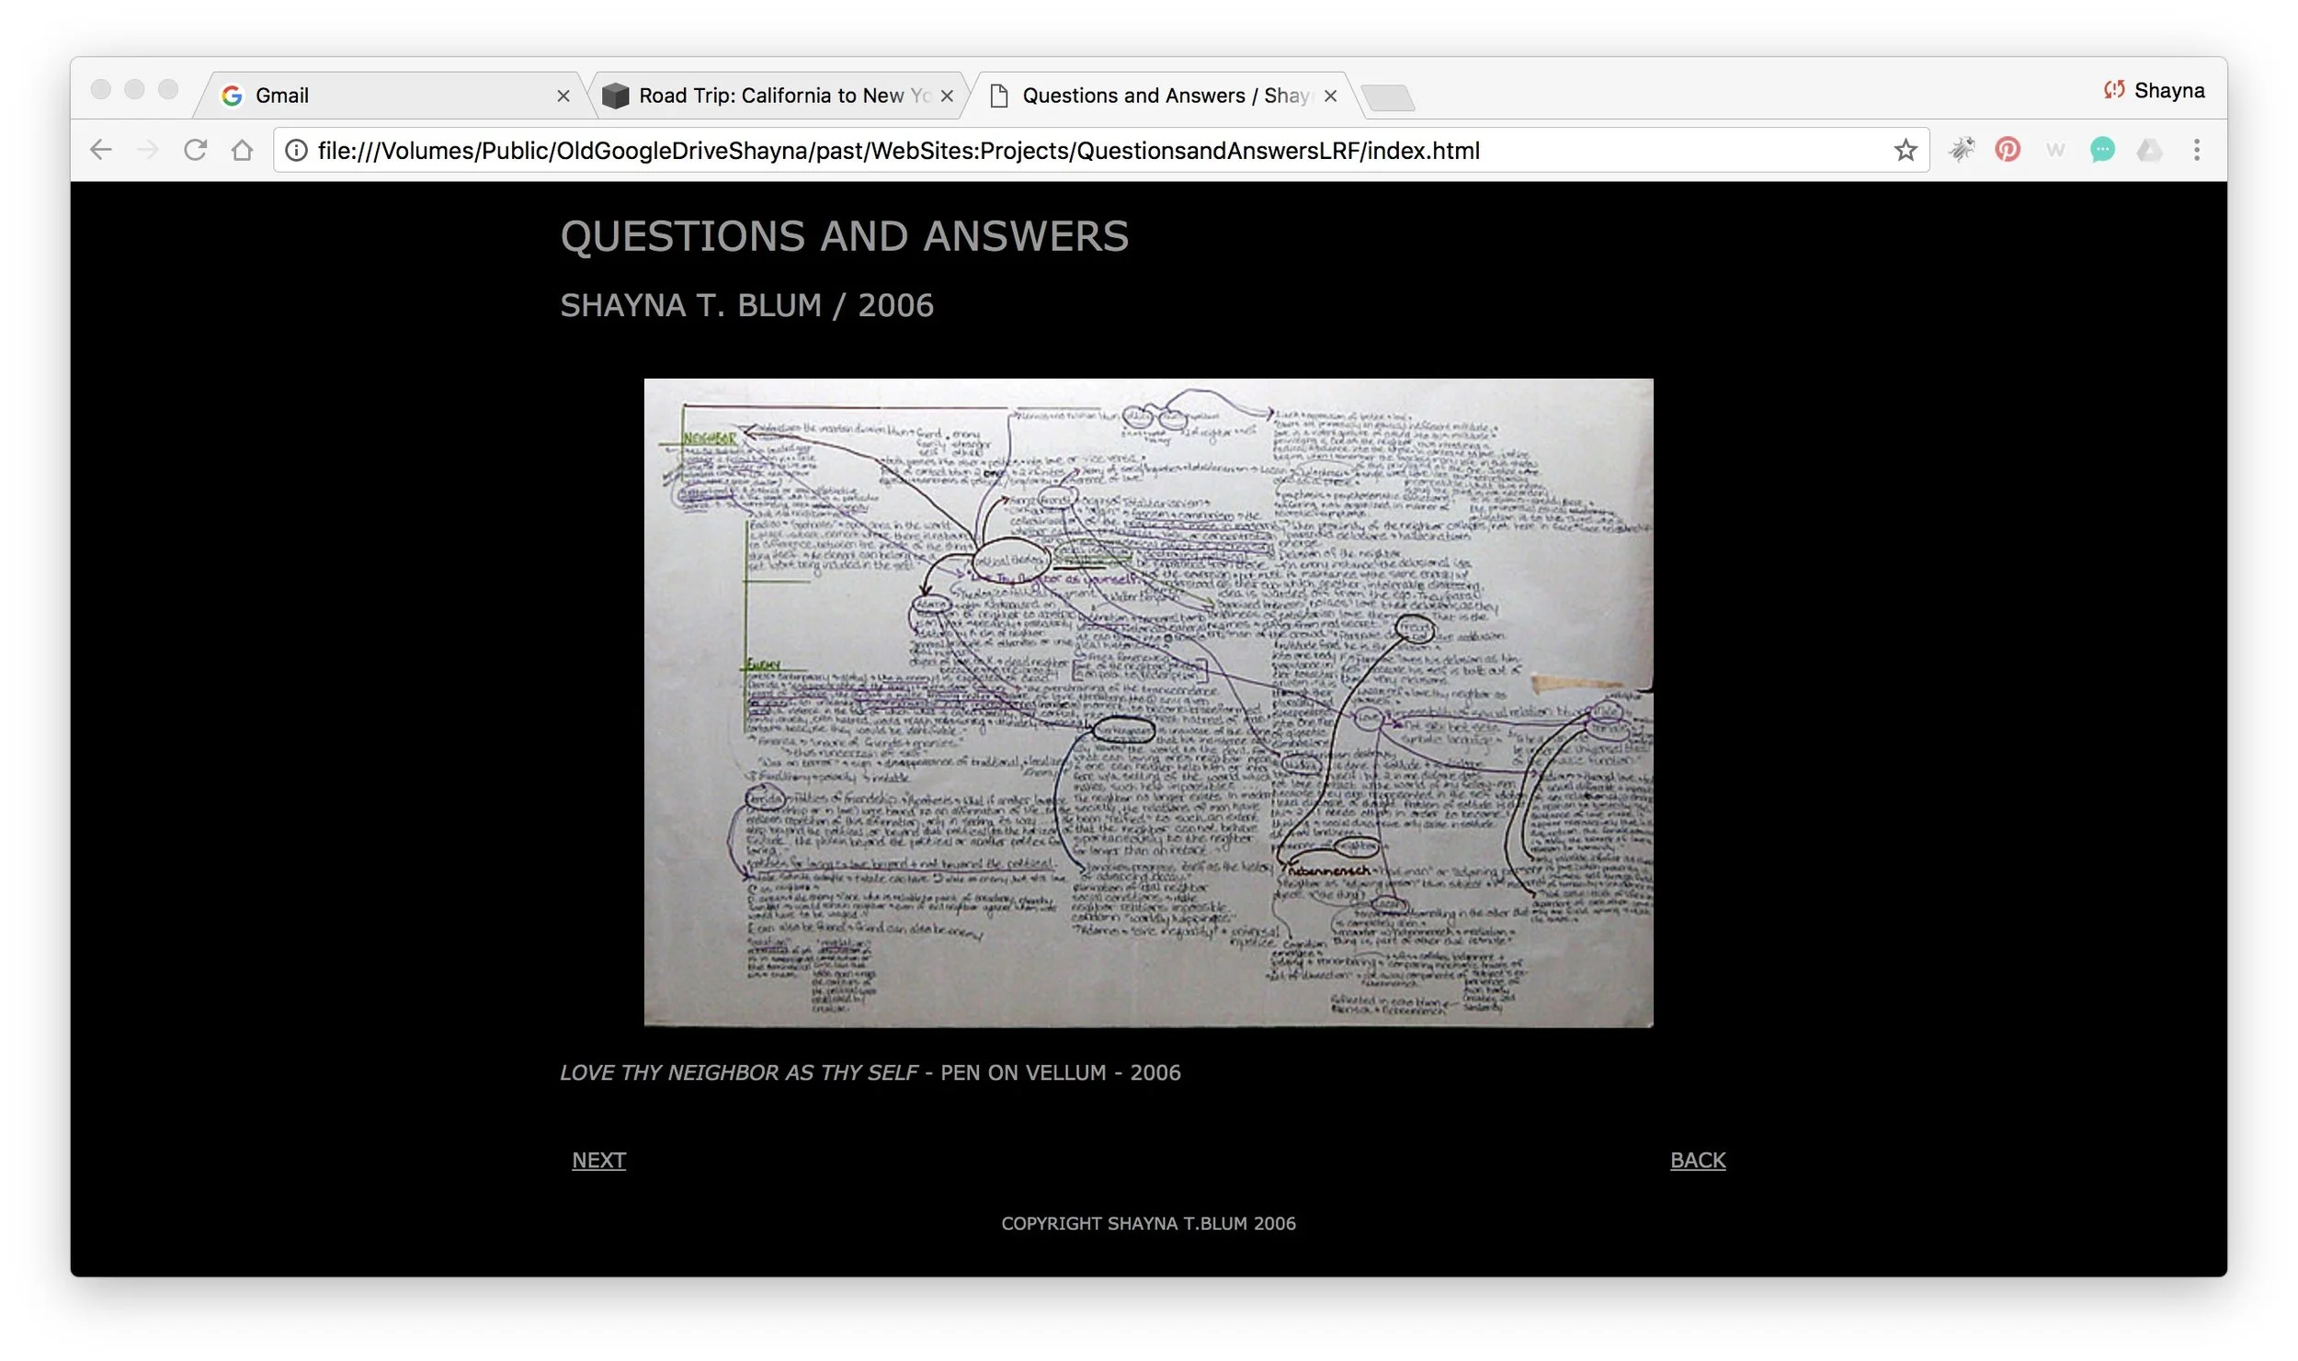Image resolution: width=2298 pixels, height=1361 pixels.
Task: Switch to the Gmail tab
Action: 386,96
